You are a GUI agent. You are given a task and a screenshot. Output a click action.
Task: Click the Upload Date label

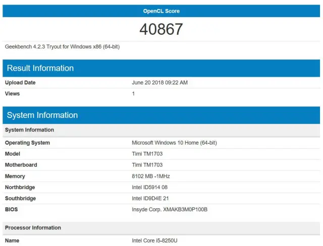click(20, 83)
